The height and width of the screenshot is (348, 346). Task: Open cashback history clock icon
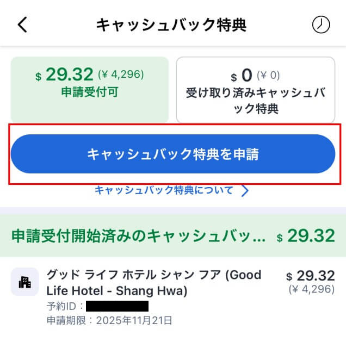pyautogui.click(x=321, y=24)
